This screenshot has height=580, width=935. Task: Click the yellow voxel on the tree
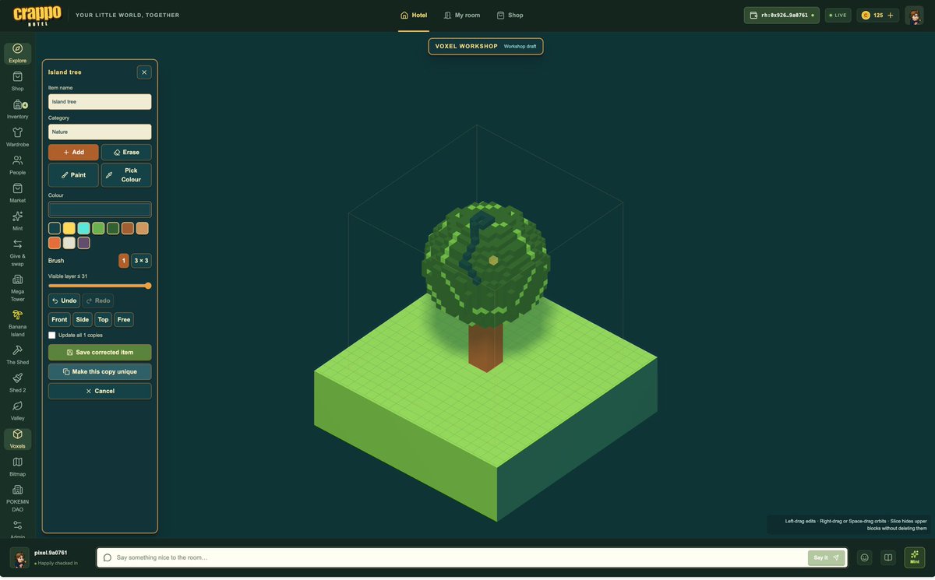tap(493, 259)
